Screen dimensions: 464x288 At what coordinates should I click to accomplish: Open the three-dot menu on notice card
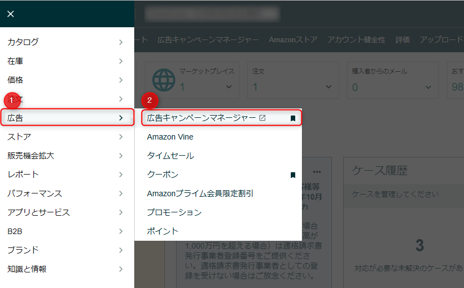pyautogui.click(x=317, y=172)
